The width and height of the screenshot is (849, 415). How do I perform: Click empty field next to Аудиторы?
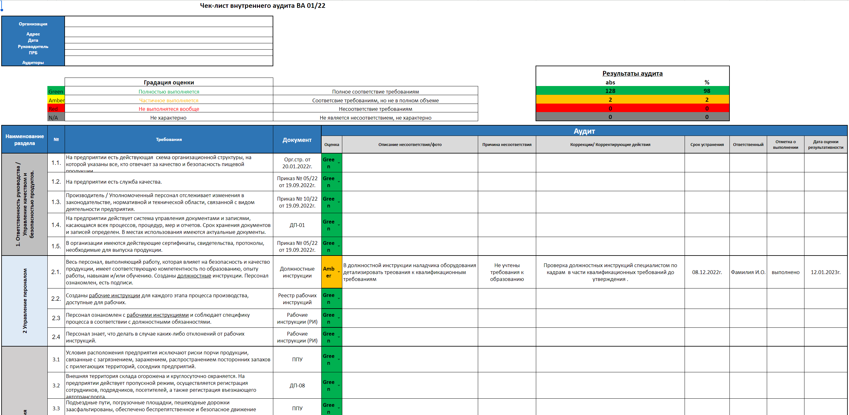(168, 61)
